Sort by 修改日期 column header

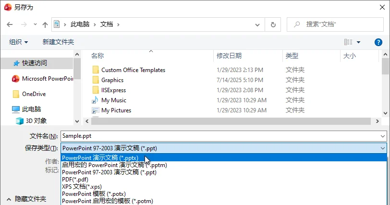[x=229, y=56]
